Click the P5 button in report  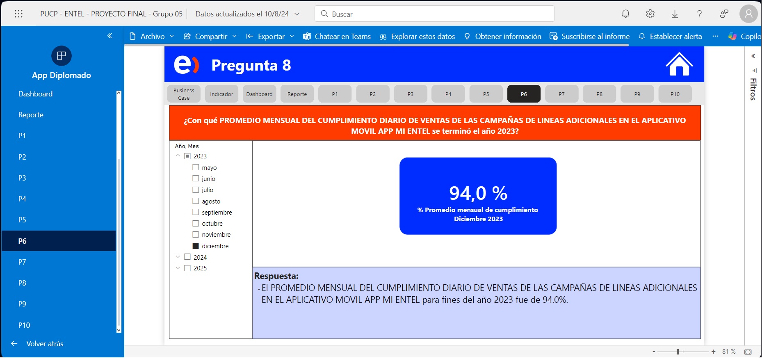486,94
